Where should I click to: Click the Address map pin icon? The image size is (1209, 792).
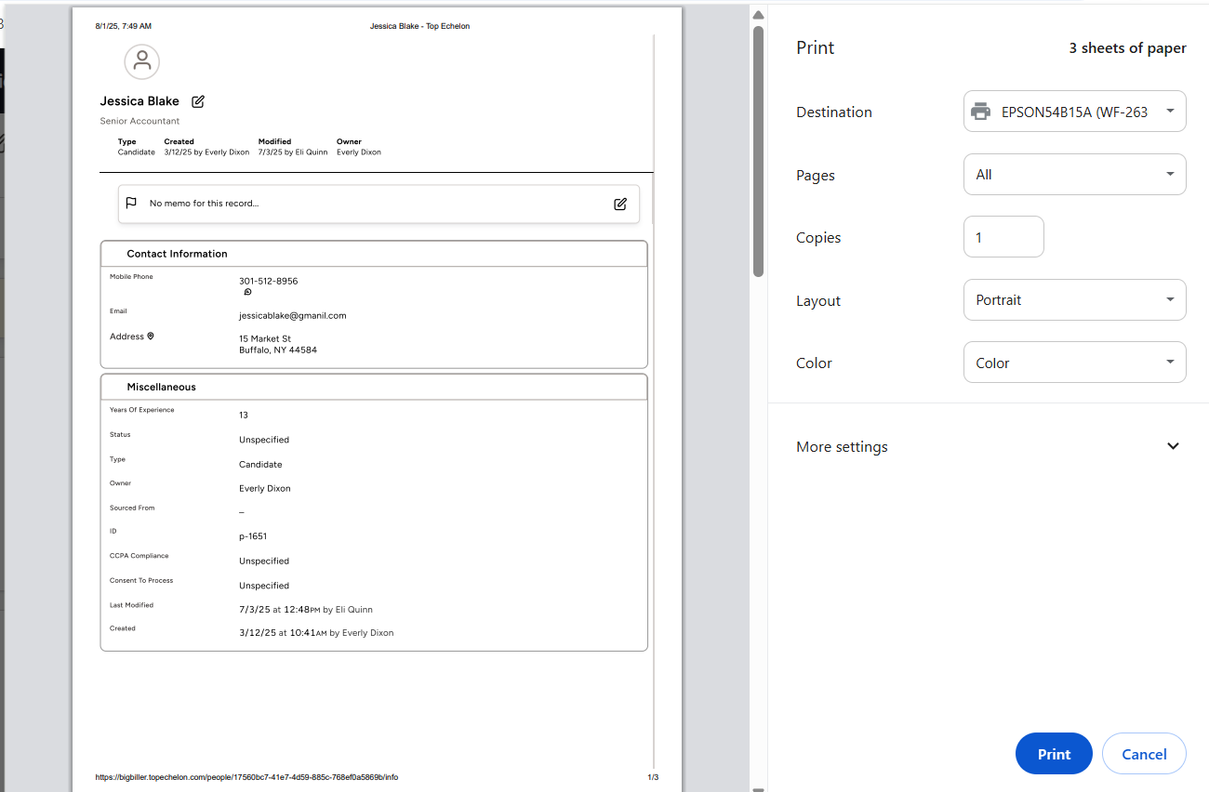(x=151, y=337)
